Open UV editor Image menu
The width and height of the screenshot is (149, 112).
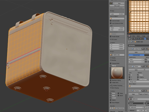143,36
